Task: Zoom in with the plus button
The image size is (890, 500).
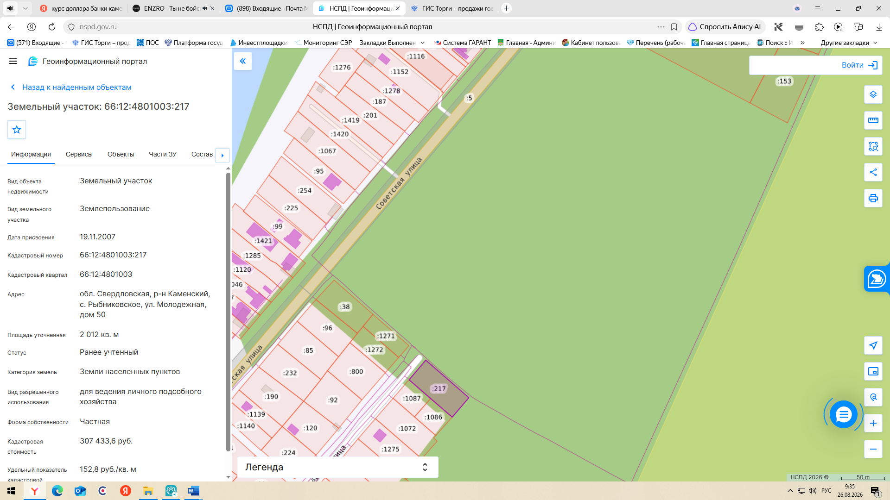Action: (873, 423)
